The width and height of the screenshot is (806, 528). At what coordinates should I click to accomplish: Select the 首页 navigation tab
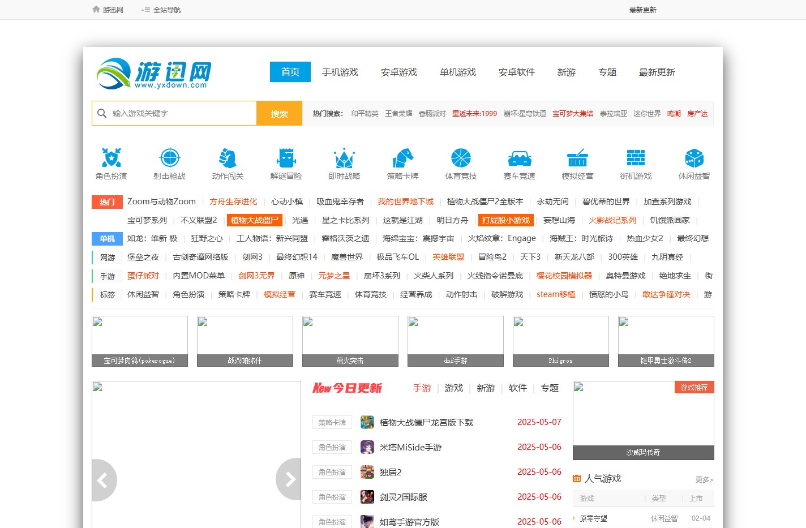pyautogui.click(x=290, y=72)
